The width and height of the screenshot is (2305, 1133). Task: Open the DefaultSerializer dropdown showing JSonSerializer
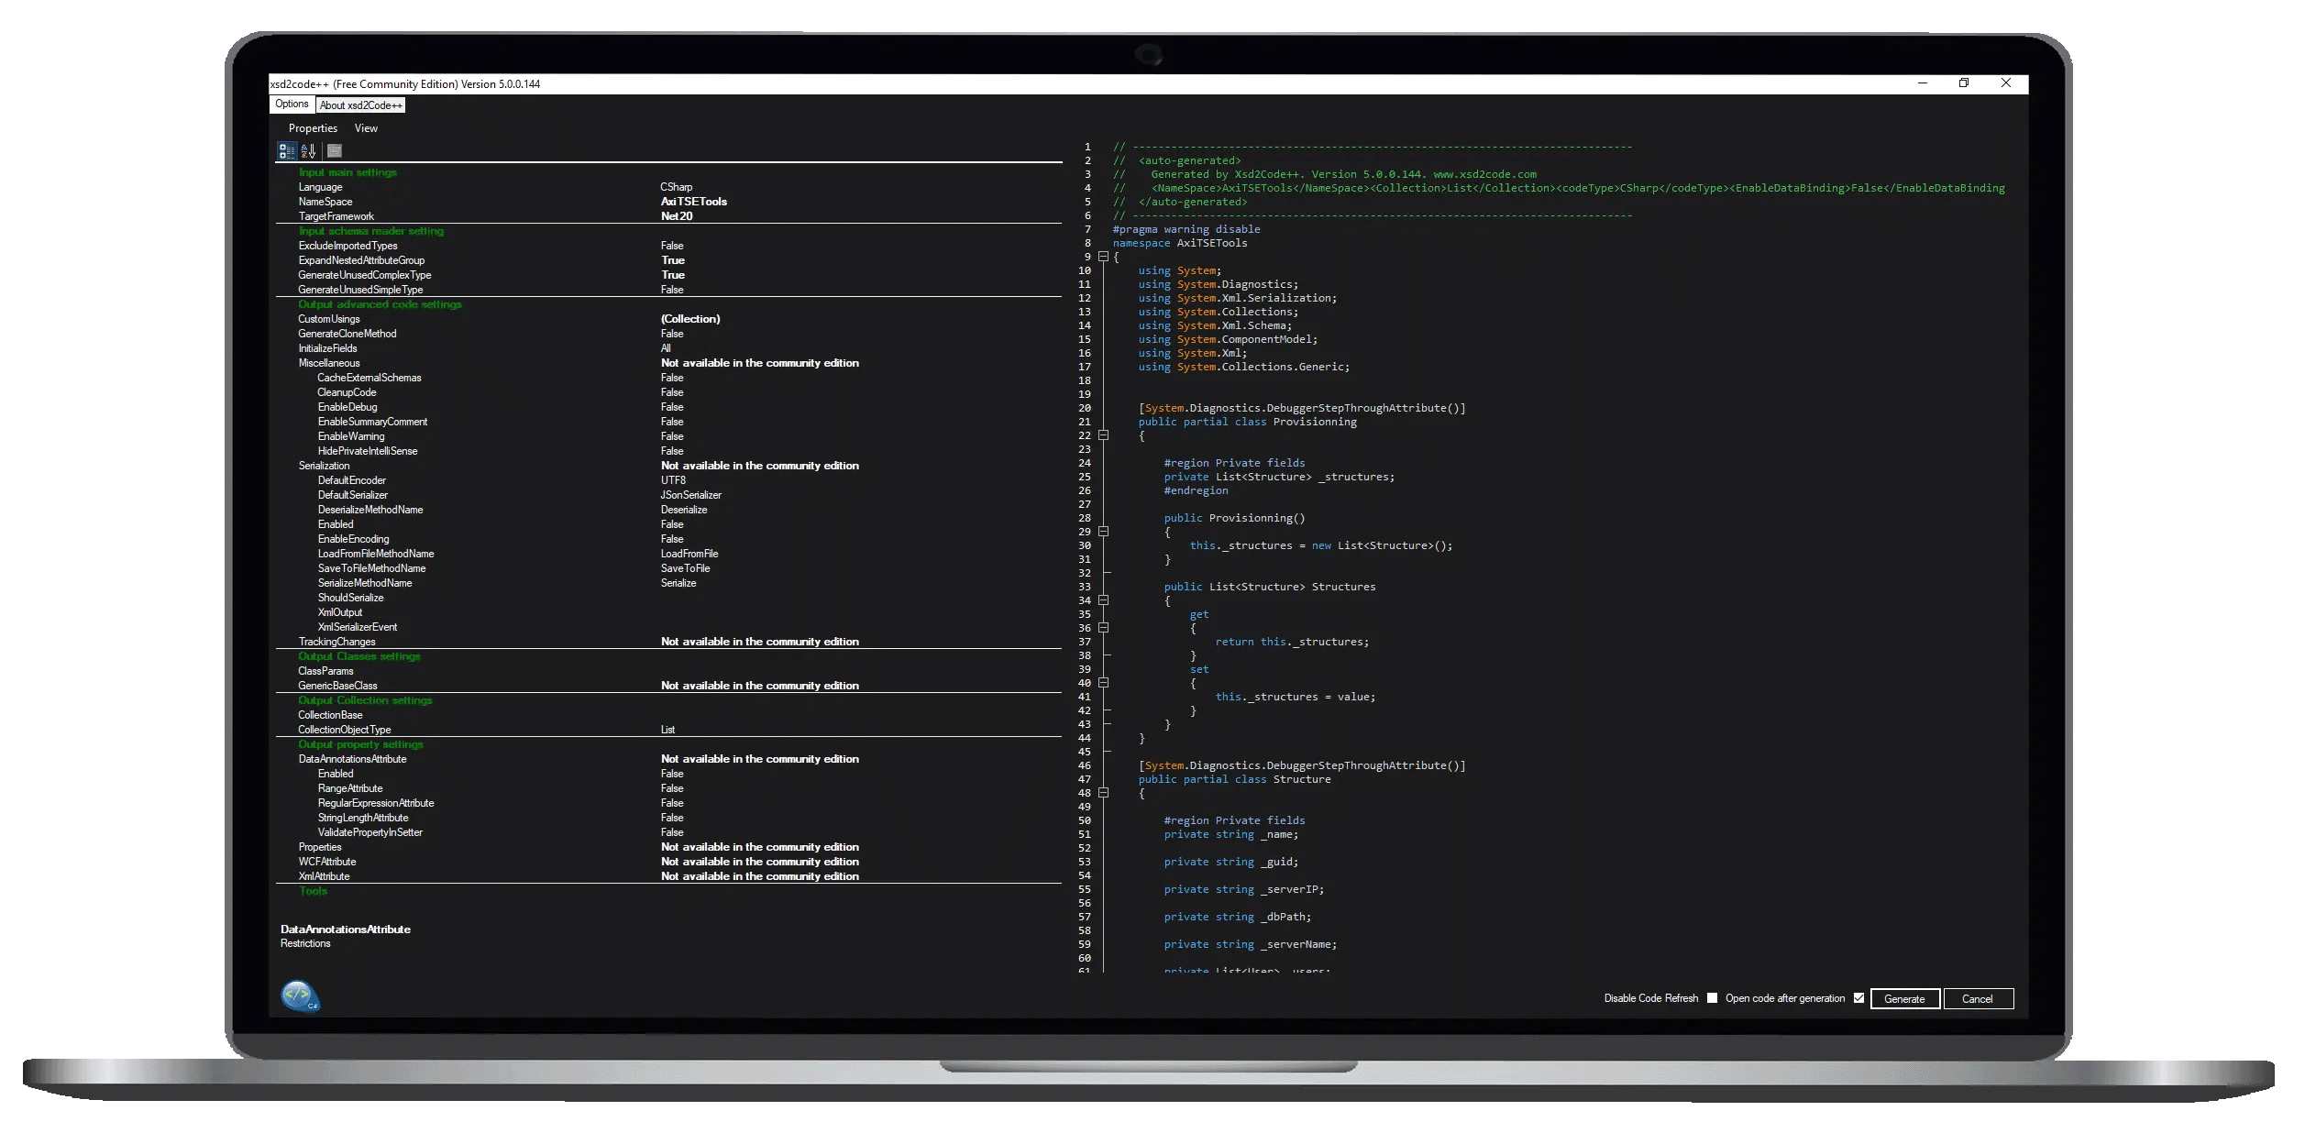pos(689,495)
